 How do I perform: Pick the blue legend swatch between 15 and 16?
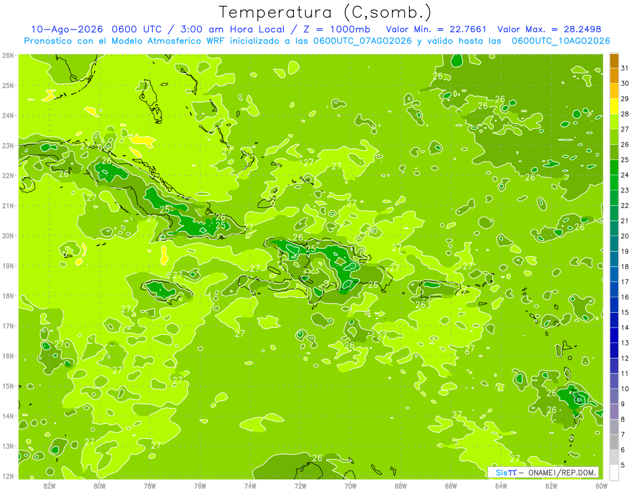tap(614, 305)
